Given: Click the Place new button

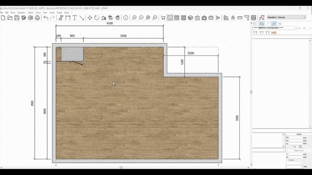Looking at the screenshot, I should tap(299, 150).
